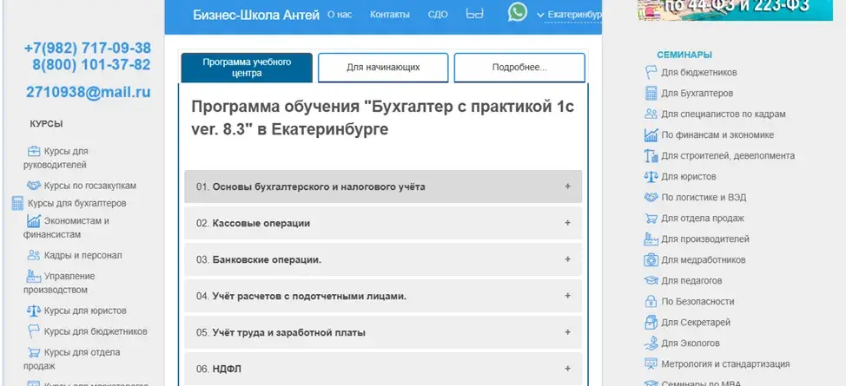Screen dimensions: 846x386
Task: Click flag icon beside Курсы для бюджетников
Action: (x=34, y=331)
